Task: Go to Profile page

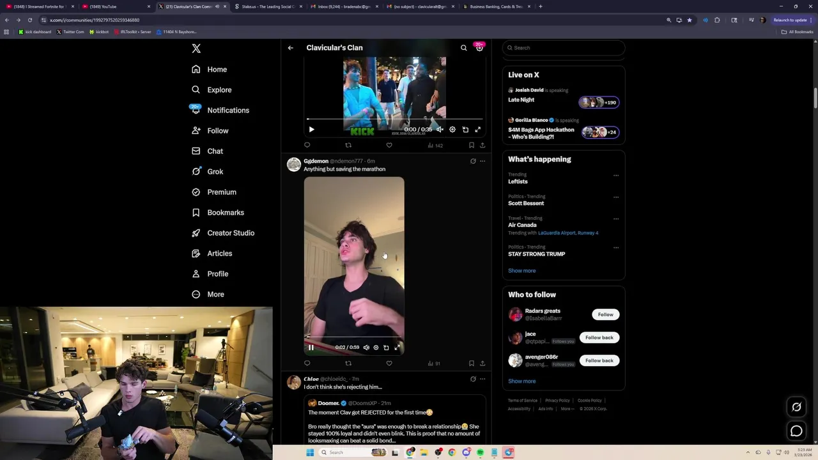Action: tap(210, 273)
